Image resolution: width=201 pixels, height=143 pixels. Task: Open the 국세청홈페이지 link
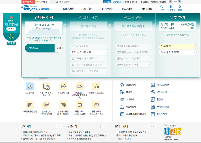(130, 2)
